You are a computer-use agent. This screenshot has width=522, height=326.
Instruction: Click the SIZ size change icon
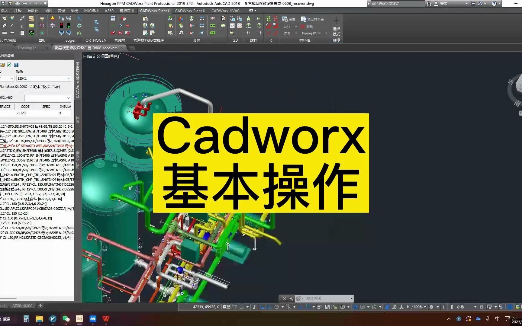(x=191, y=18)
